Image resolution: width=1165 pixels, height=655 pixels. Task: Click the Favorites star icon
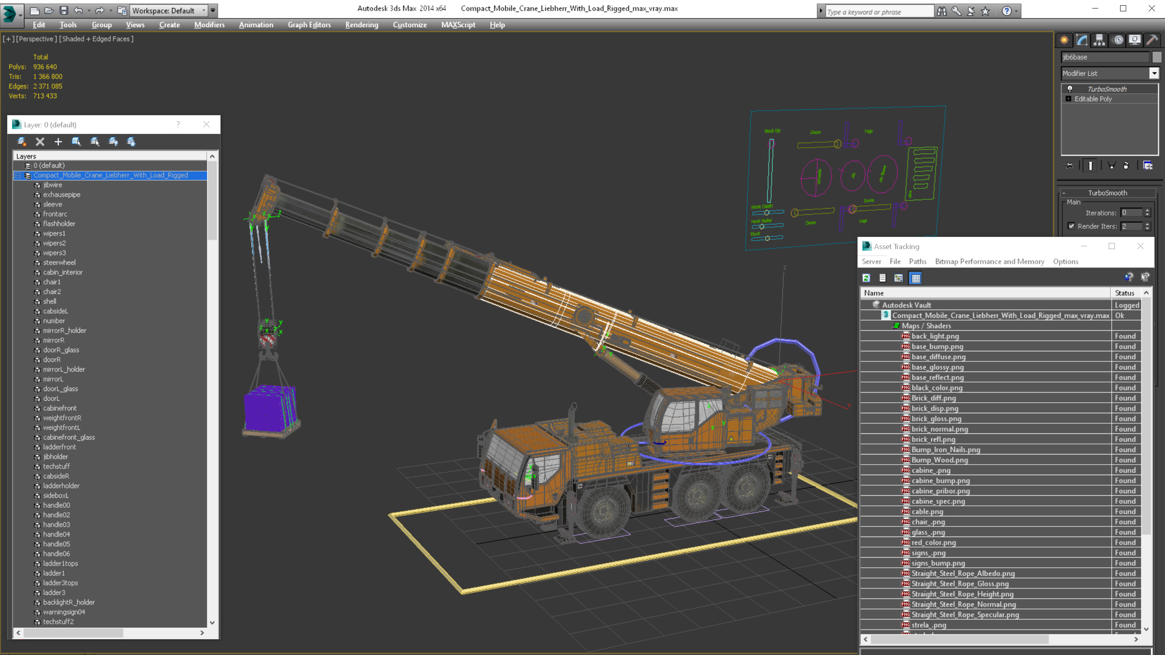click(985, 11)
